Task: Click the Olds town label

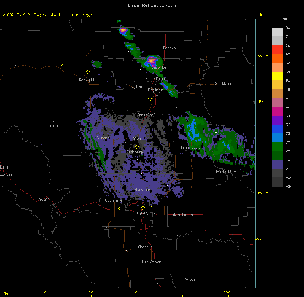Action: (137, 139)
